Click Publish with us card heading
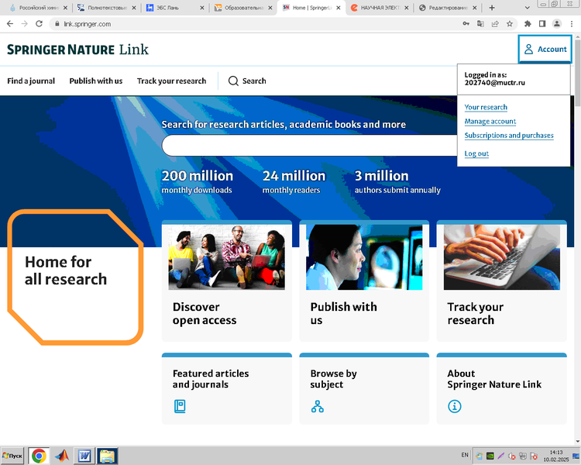This screenshot has height=465, width=581. click(x=343, y=313)
